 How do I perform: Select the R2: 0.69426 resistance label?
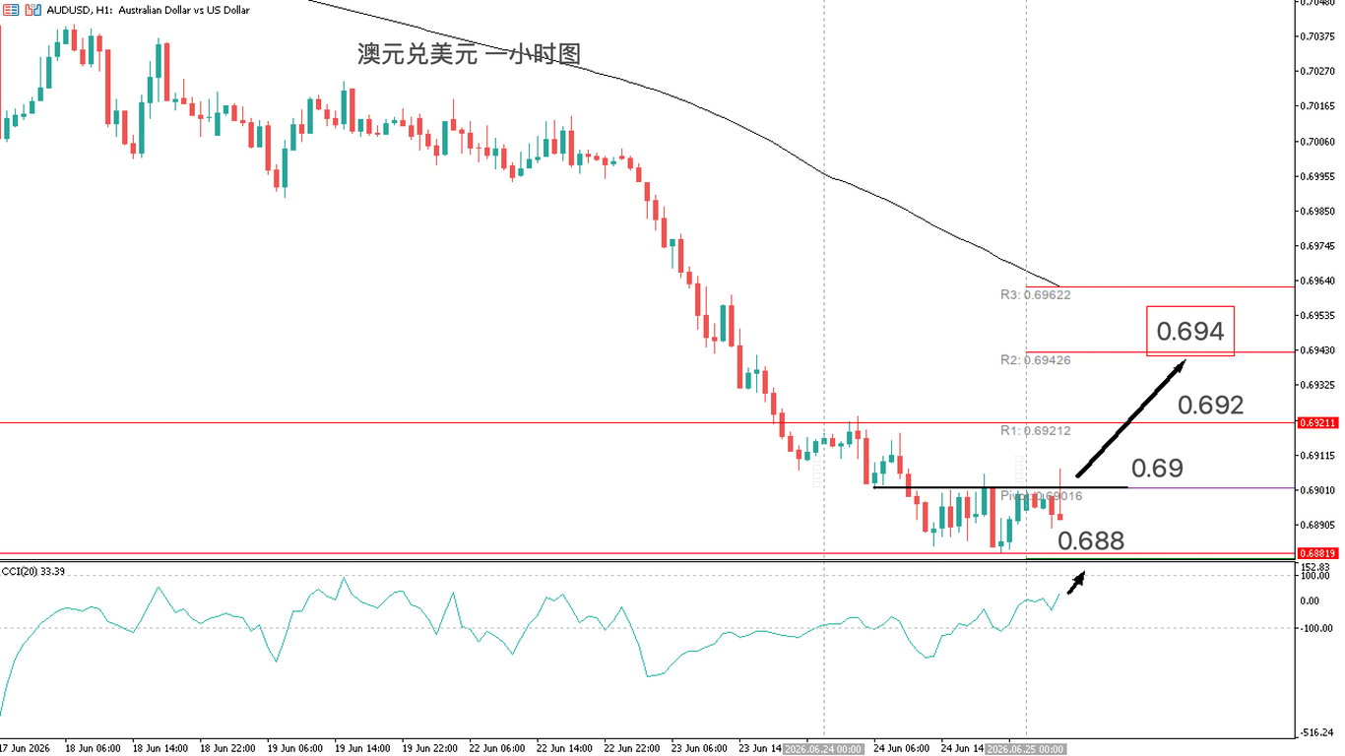1035,360
